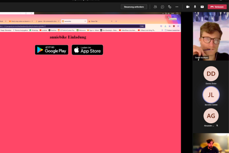Open the reactions icon
Screen dimensions: 229x153
coord(169,7)
